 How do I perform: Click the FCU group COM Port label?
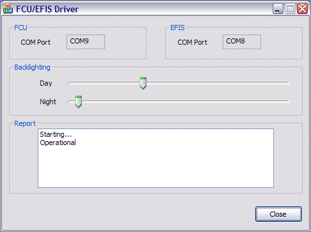pos(36,42)
